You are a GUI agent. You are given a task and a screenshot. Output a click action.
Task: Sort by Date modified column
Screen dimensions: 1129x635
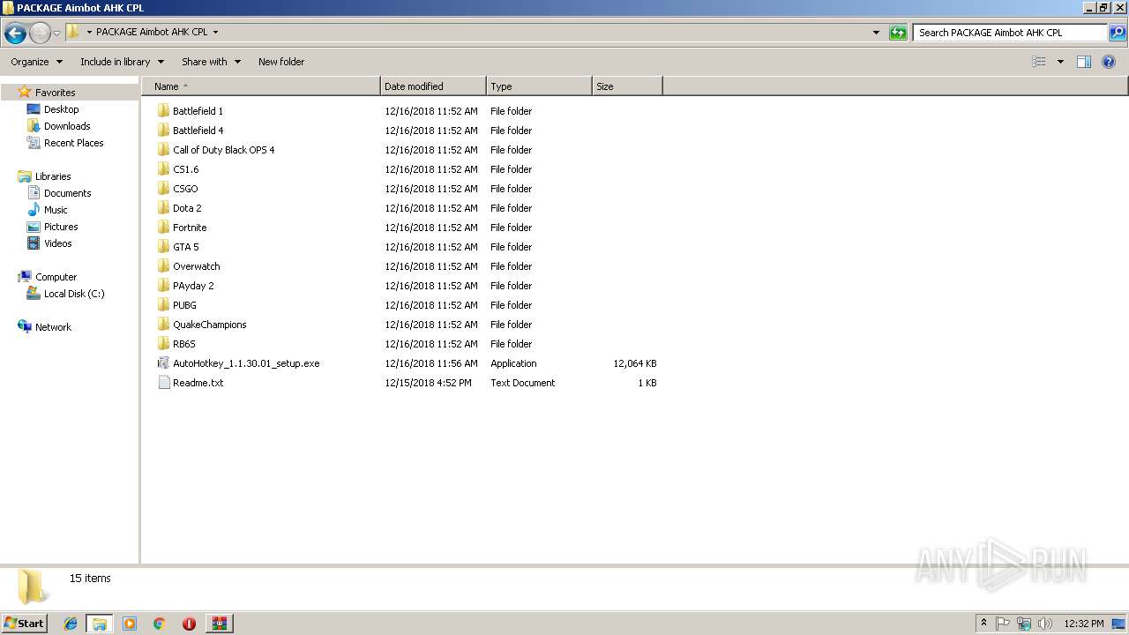pyautogui.click(x=433, y=86)
